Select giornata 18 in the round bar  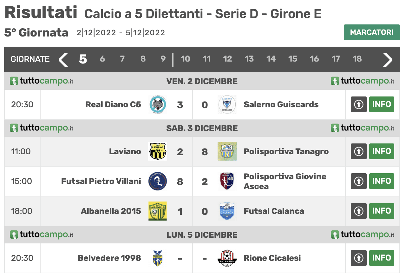pos(357,59)
